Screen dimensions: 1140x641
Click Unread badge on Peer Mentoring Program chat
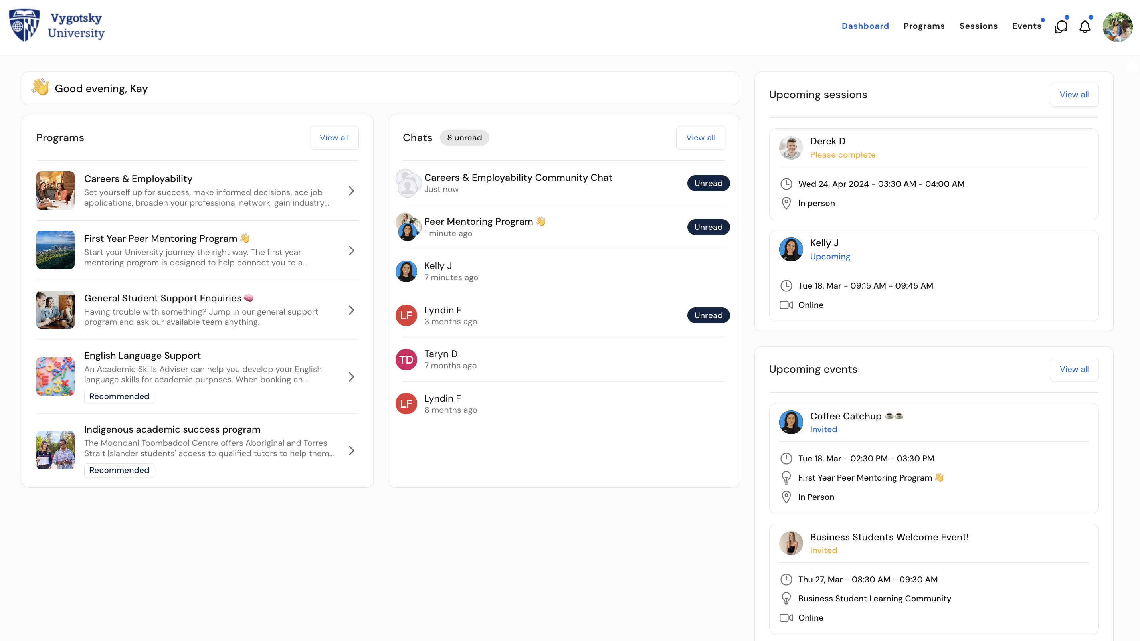[708, 227]
